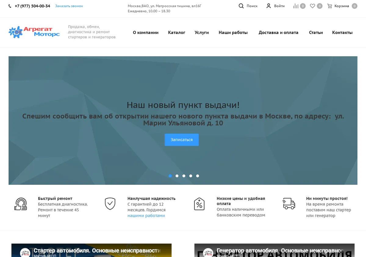This screenshot has height=257, width=366.
Task: Select the second slider dot
Action: pos(177,176)
